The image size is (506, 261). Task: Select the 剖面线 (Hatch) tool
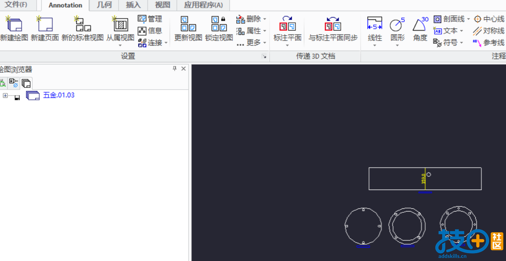click(449, 19)
